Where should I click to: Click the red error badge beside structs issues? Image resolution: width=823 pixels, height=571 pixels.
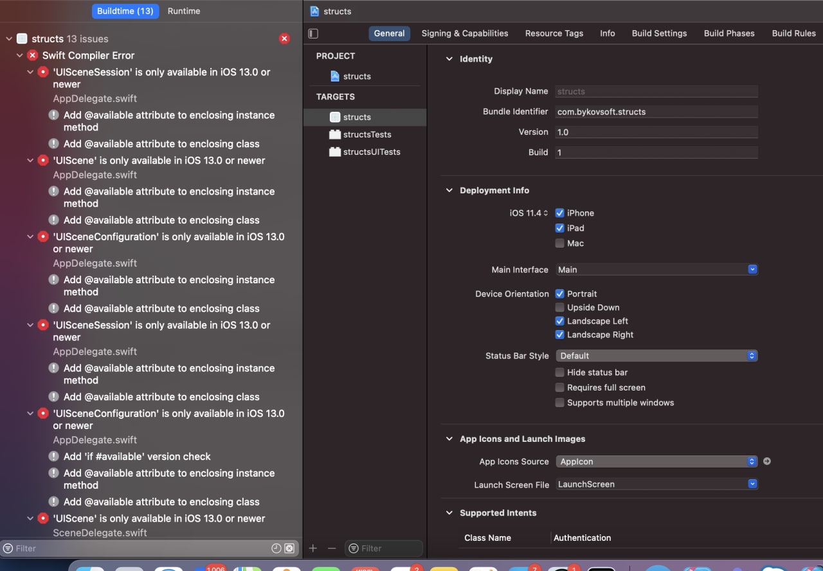click(284, 39)
